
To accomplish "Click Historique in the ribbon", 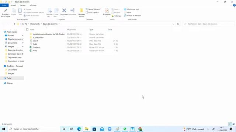I will (x=117, y=16).
